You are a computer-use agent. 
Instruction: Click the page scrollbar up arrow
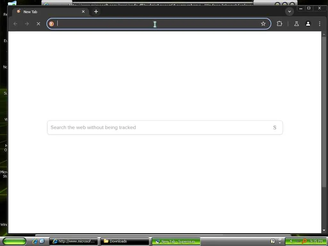pyautogui.click(x=324, y=34)
